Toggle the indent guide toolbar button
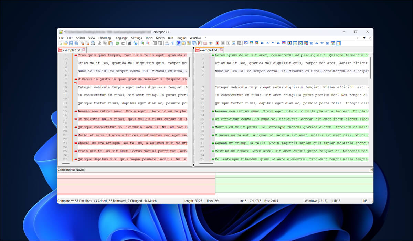The height and width of the screenshot is (241, 413). [178, 43]
